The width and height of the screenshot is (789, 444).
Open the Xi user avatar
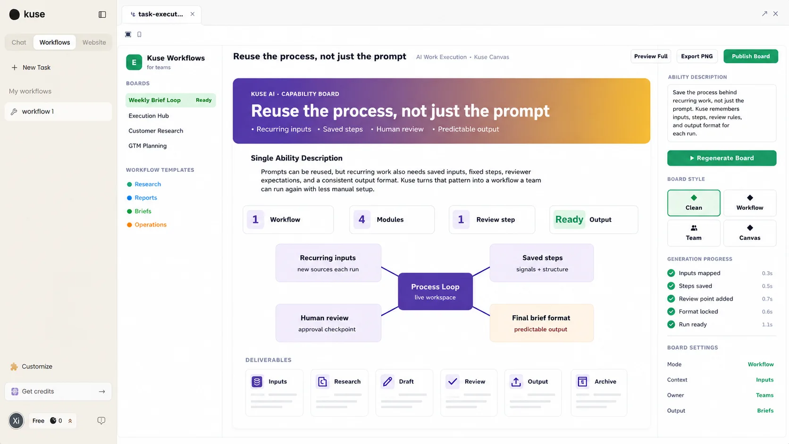click(x=16, y=420)
